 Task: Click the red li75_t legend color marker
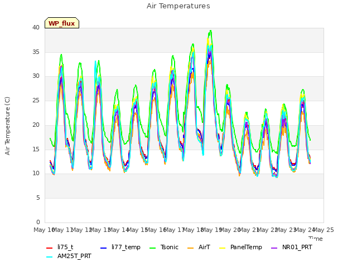point(50,248)
